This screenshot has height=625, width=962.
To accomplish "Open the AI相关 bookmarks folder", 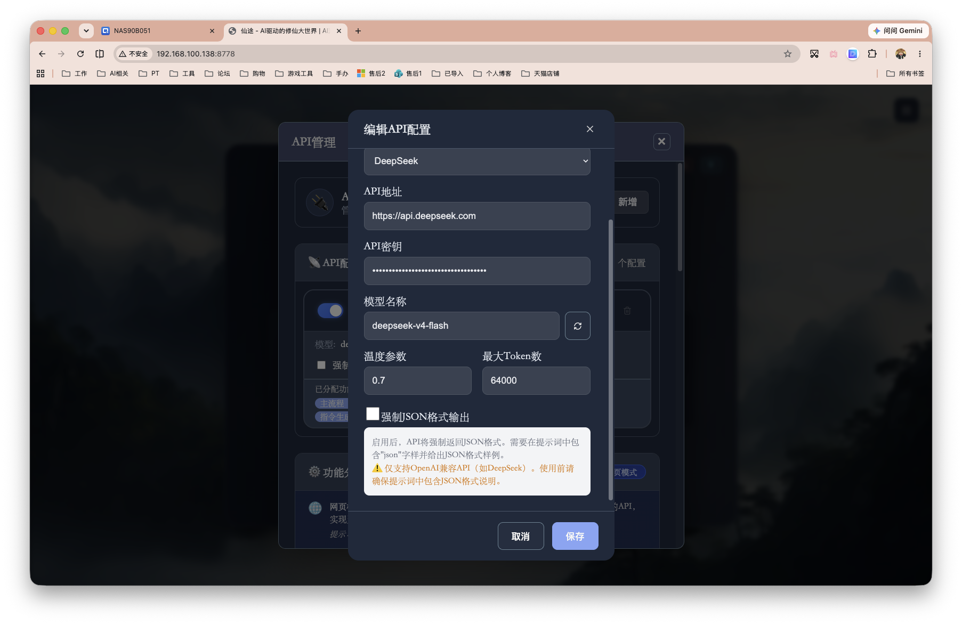I will [x=113, y=74].
